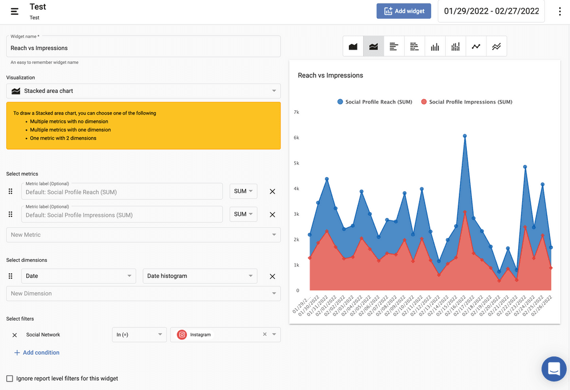Toggle Social Profile Reach legend series

coord(374,102)
